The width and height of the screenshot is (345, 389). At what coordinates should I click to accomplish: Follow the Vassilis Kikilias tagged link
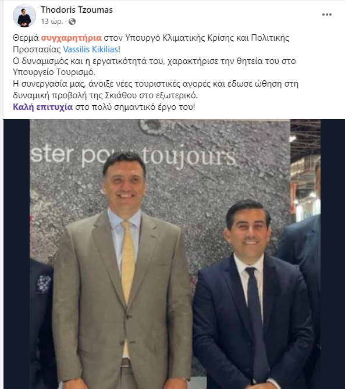pyautogui.click(x=91, y=49)
